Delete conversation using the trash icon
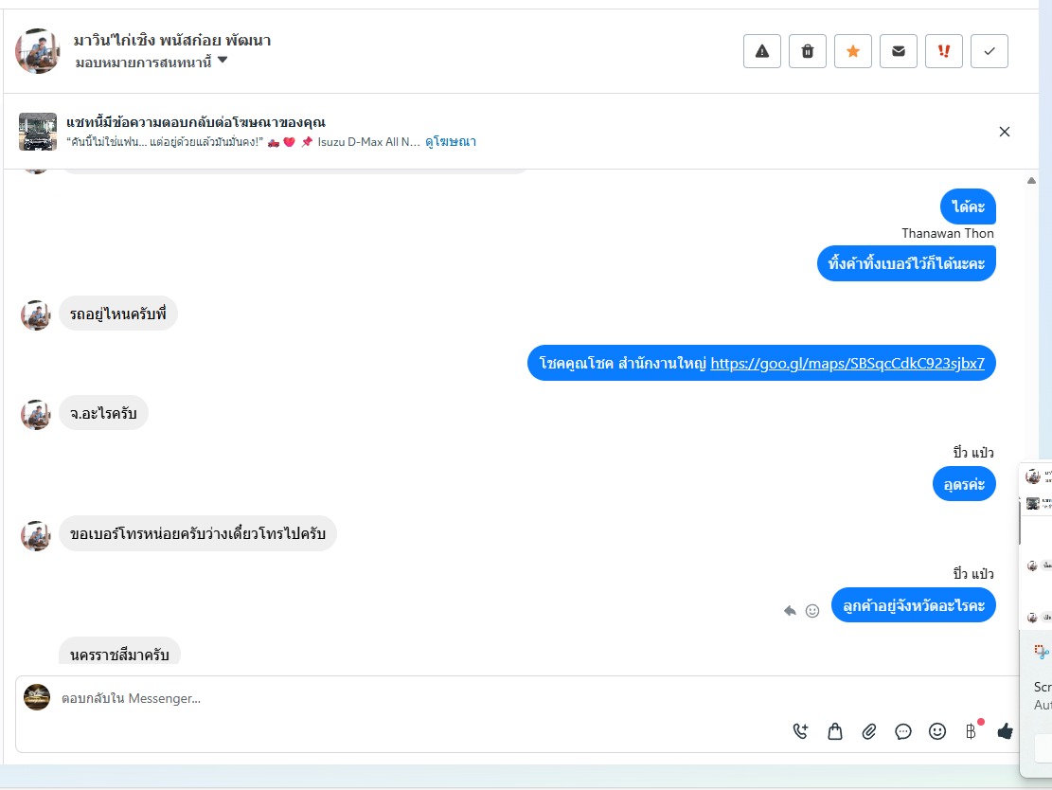Viewport: 1052px width, 790px height. coord(807,51)
